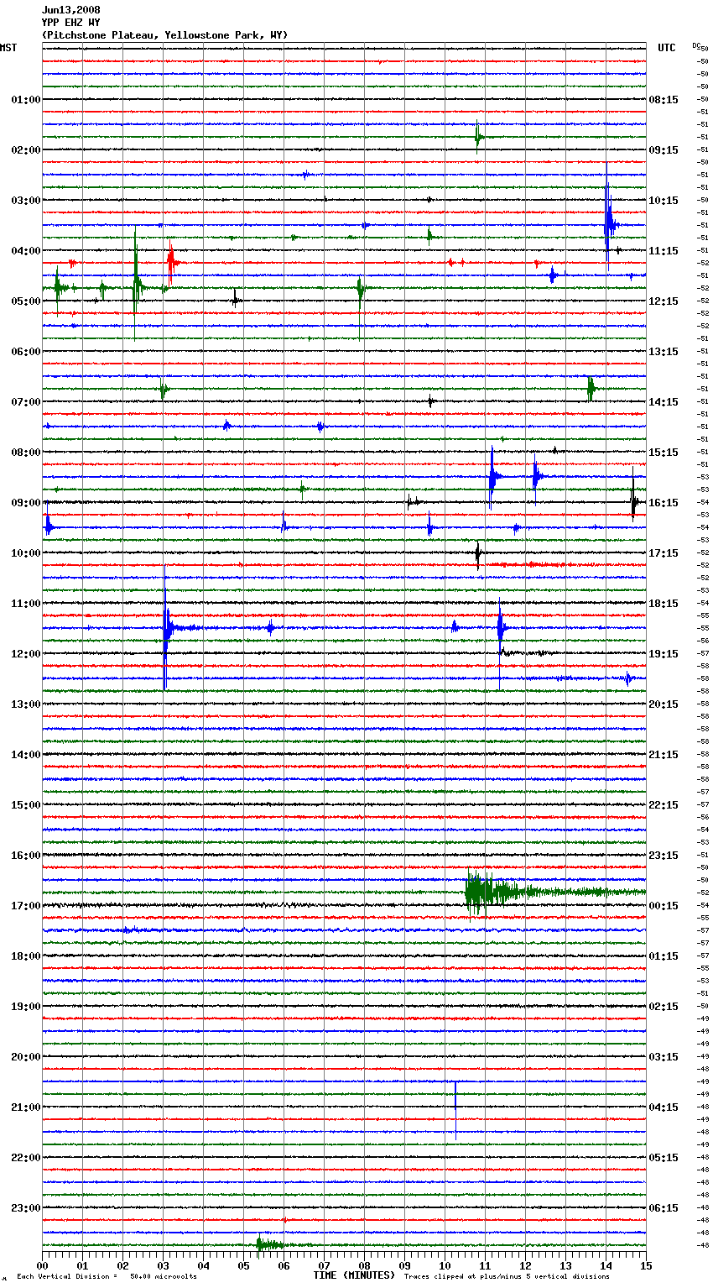The width and height of the screenshot is (713, 1288).
Task: Select the 09:00 MST time label
Action: pos(25,503)
